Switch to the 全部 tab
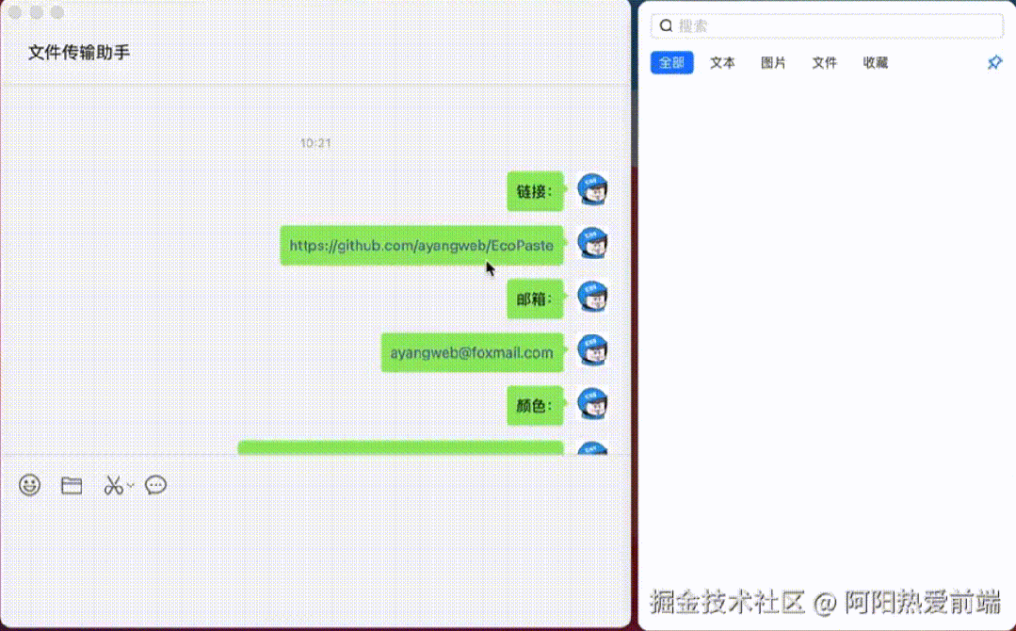1016x631 pixels. [672, 63]
